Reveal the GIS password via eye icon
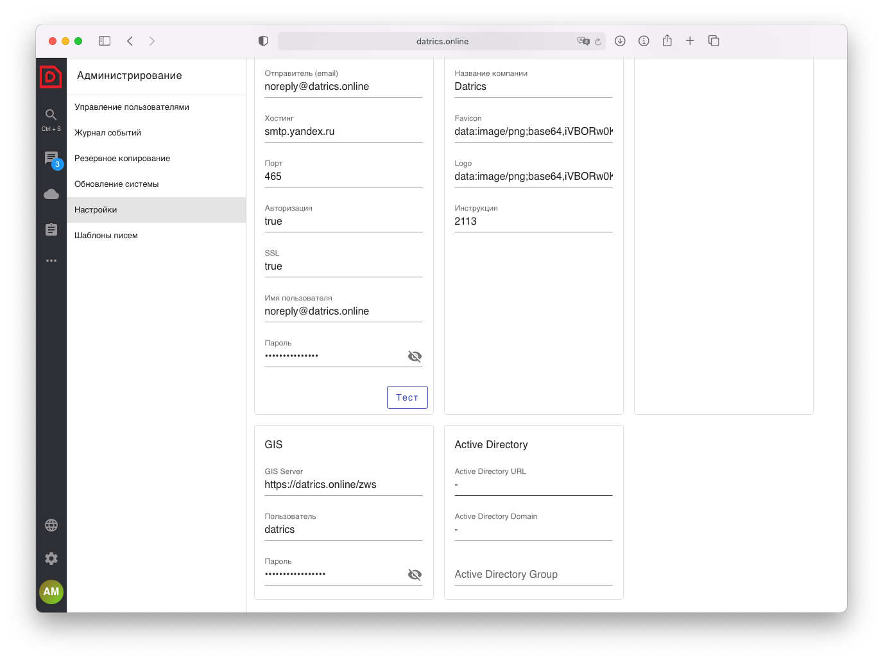 415,575
